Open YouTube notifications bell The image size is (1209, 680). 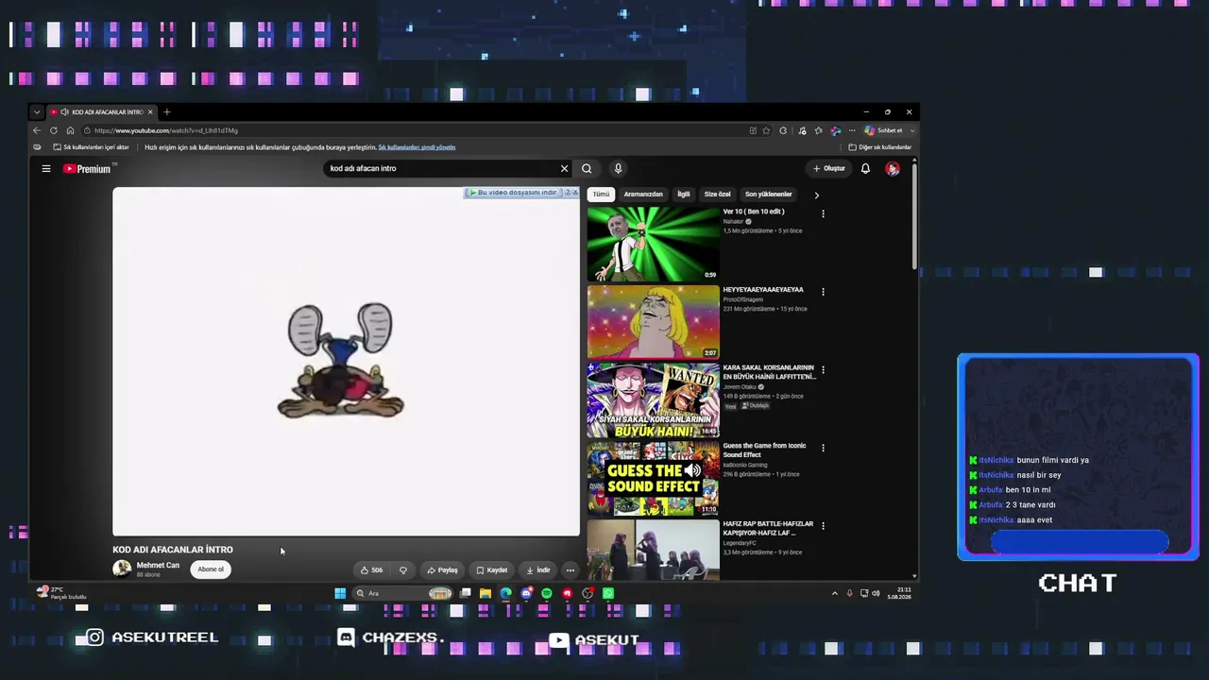[x=865, y=169]
